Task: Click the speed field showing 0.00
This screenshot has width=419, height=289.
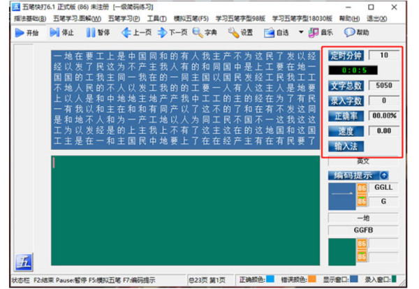Action: (384, 131)
